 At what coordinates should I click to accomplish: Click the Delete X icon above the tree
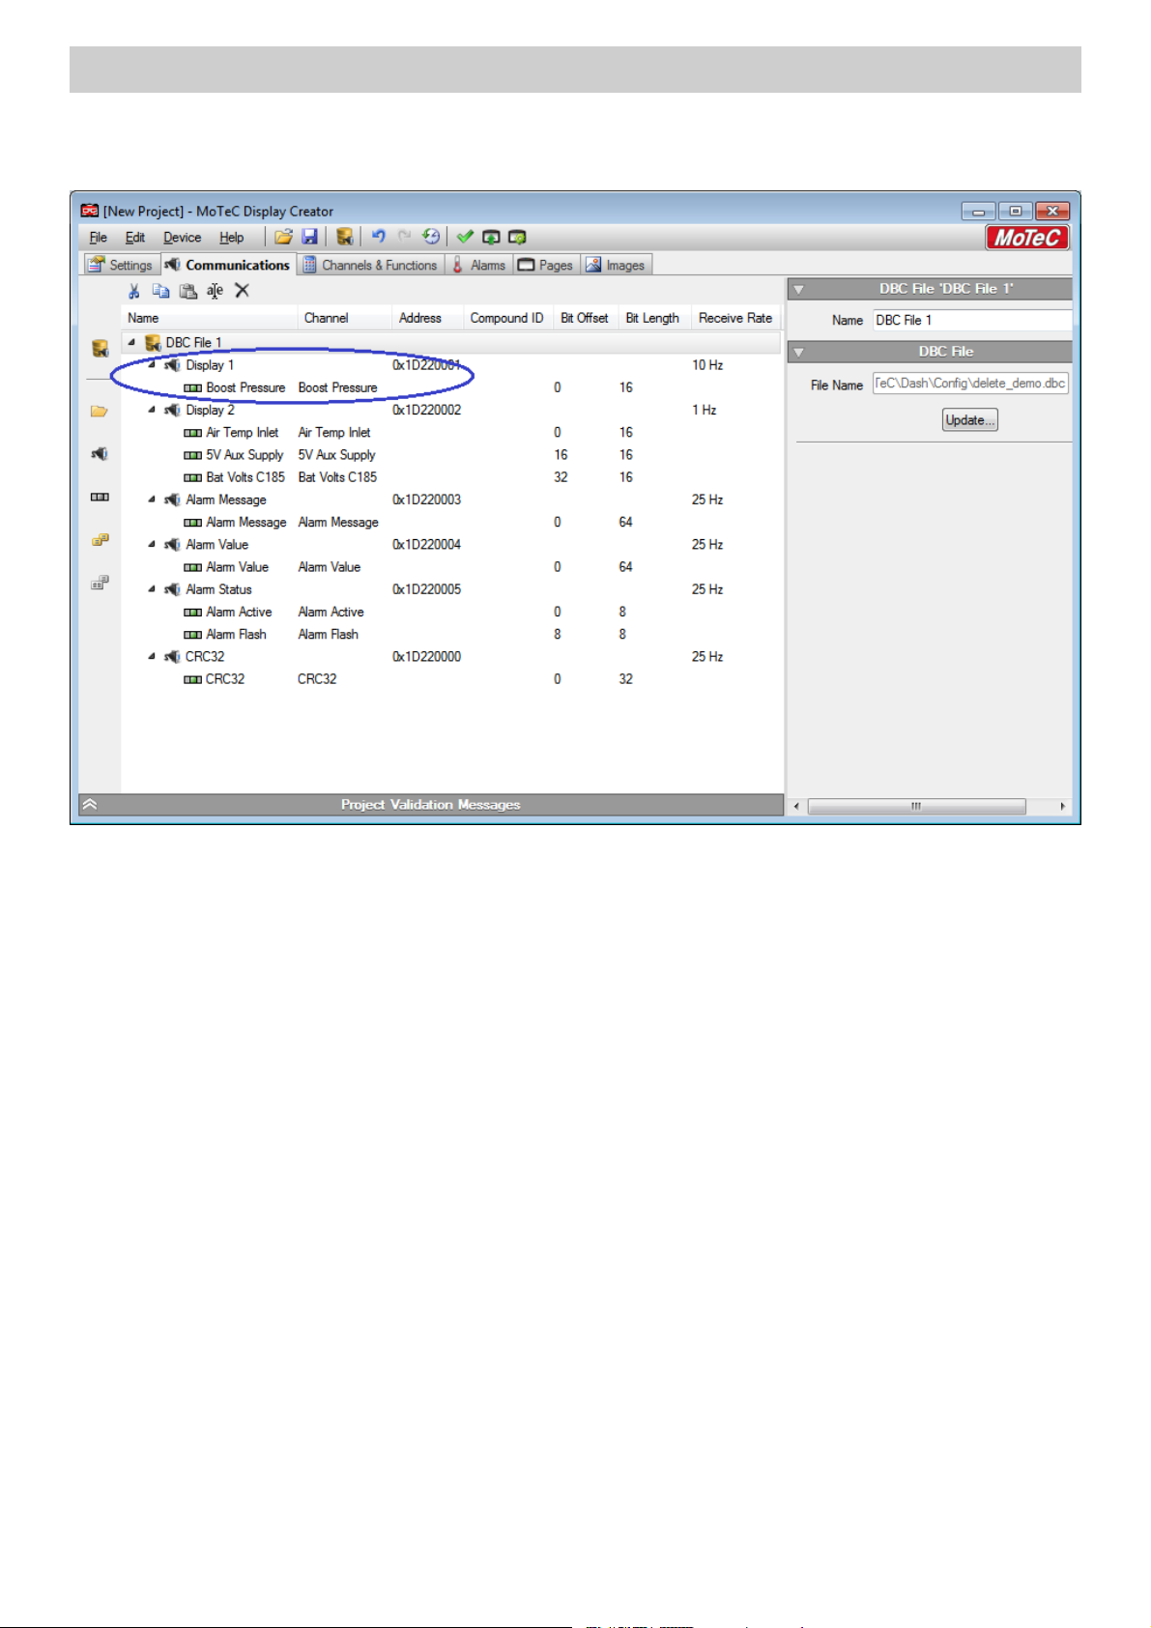[243, 291]
